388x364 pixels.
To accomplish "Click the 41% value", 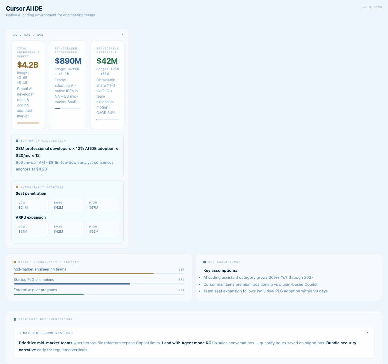I will coord(181,290).
